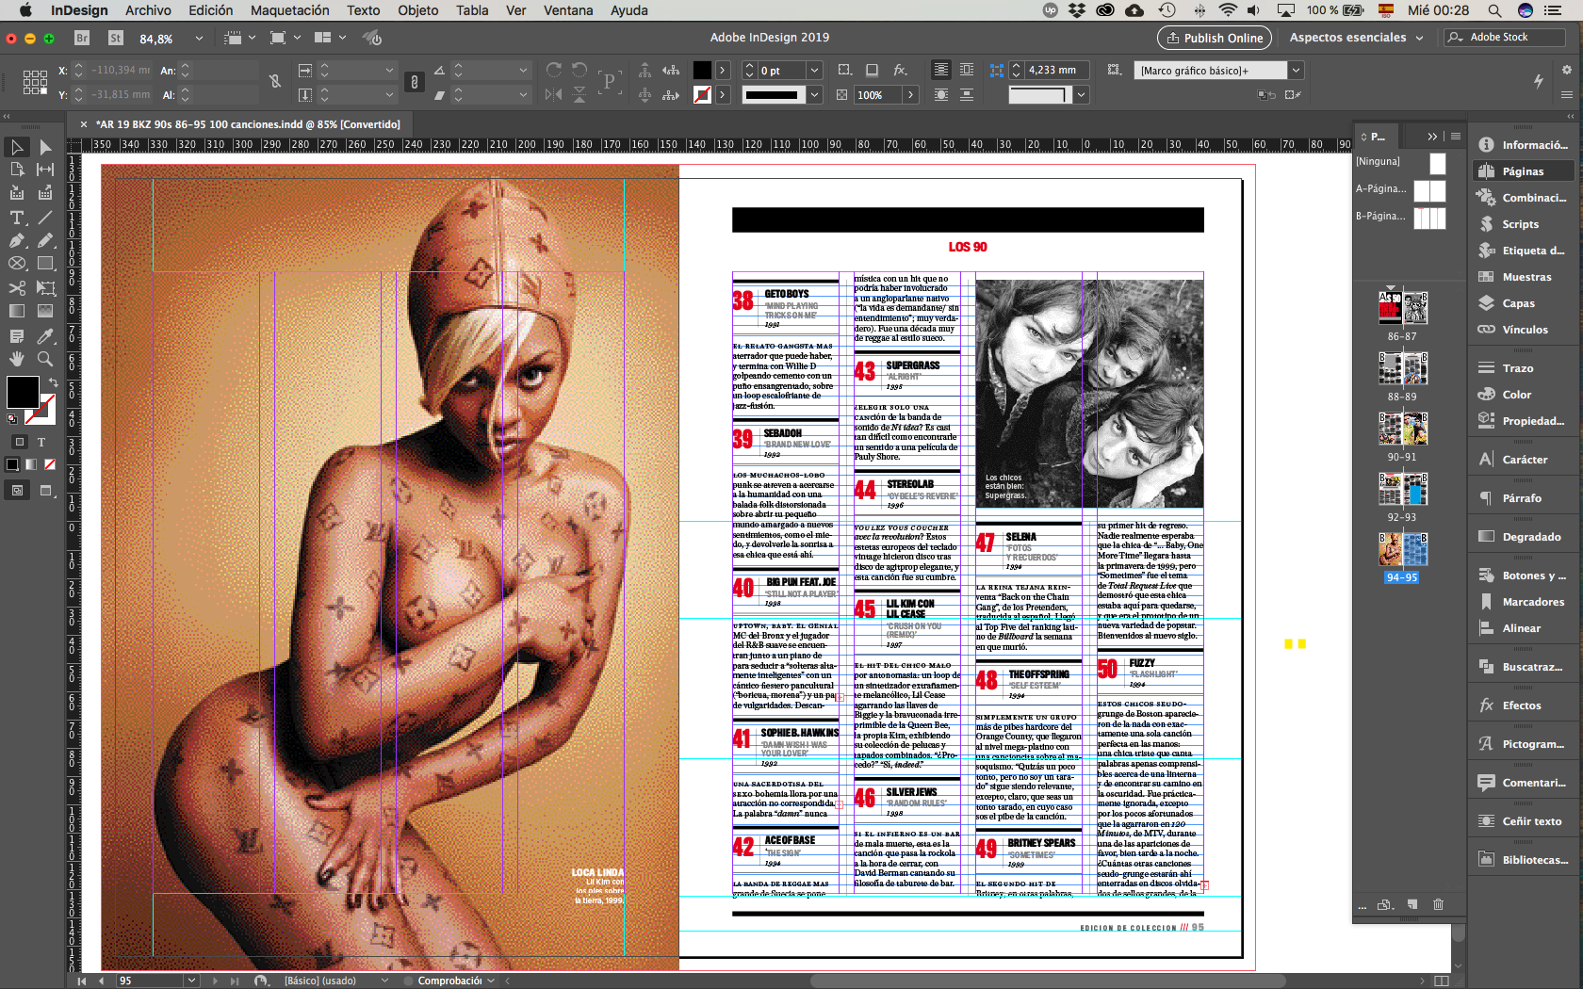1583x989 pixels.
Task: Open Adobe Bridge with the Br icon
Action: [x=82, y=38]
